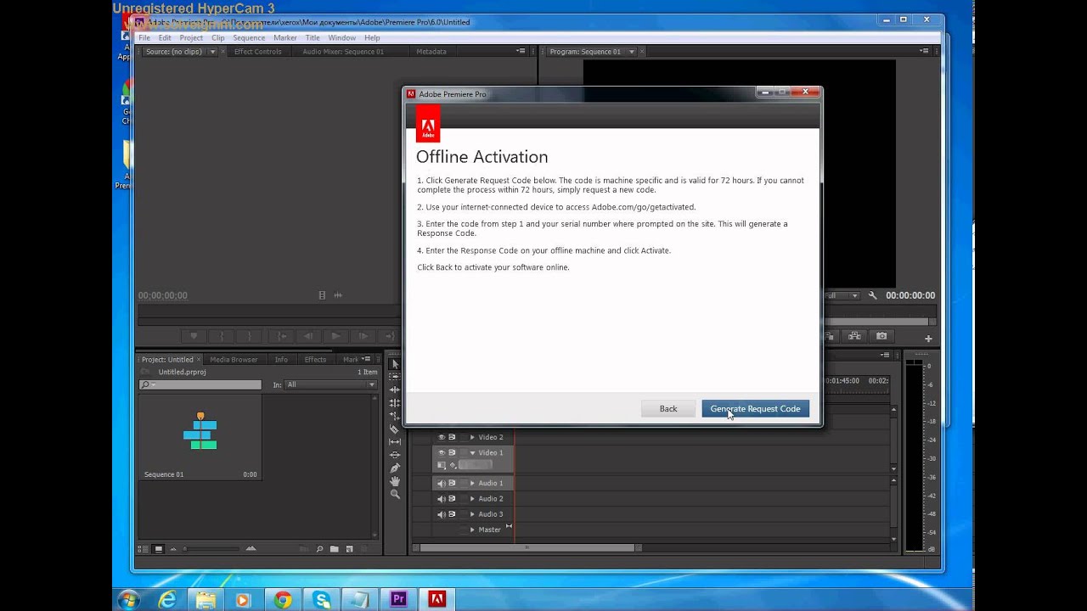Screen dimensions: 1087x611
Task: Open Button Editor plus icon
Action: pyautogui.click(x=928, y=339)
